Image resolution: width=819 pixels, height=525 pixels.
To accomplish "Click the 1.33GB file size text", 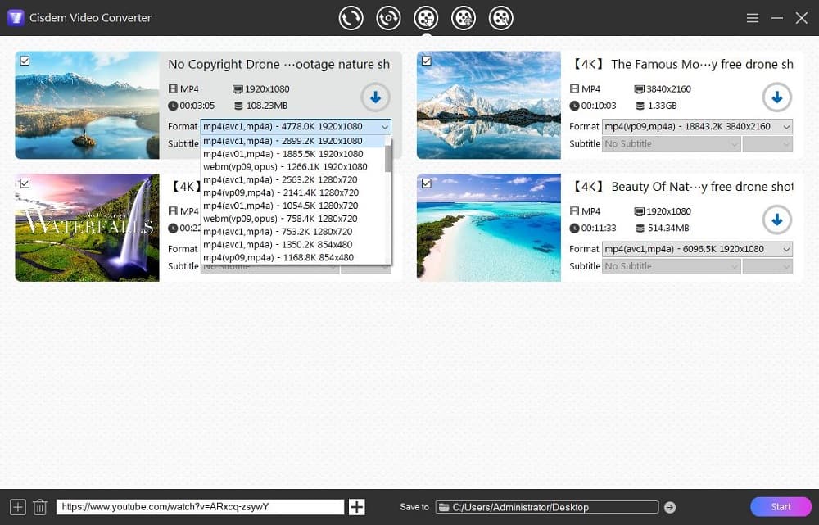I will (x=662, y=106).
